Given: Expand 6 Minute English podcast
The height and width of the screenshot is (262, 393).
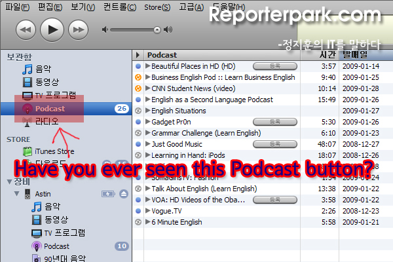Looking at the screenshot, I should [x=148, y=221].
